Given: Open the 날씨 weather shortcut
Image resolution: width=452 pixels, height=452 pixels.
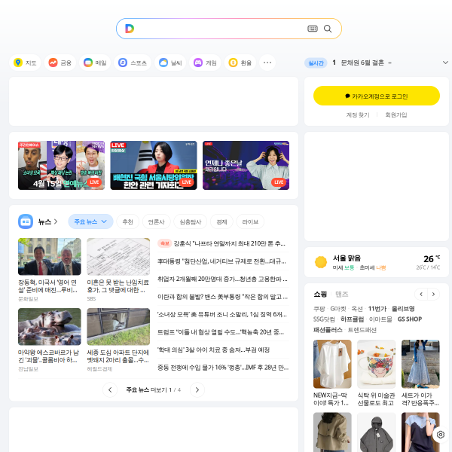Looking at the screenshot, I should click(170, 63).
